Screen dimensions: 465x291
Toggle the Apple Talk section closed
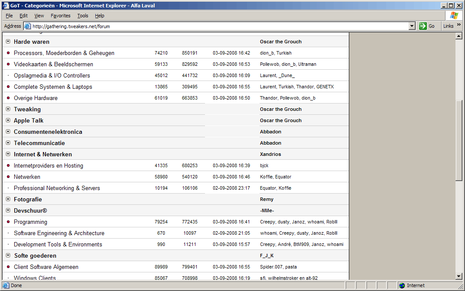coord(7,120)
